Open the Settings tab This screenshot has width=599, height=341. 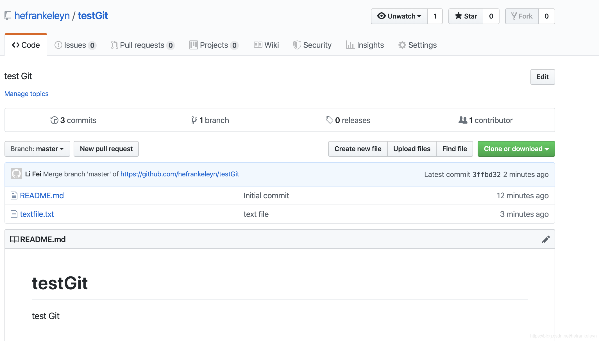[418, 45]
